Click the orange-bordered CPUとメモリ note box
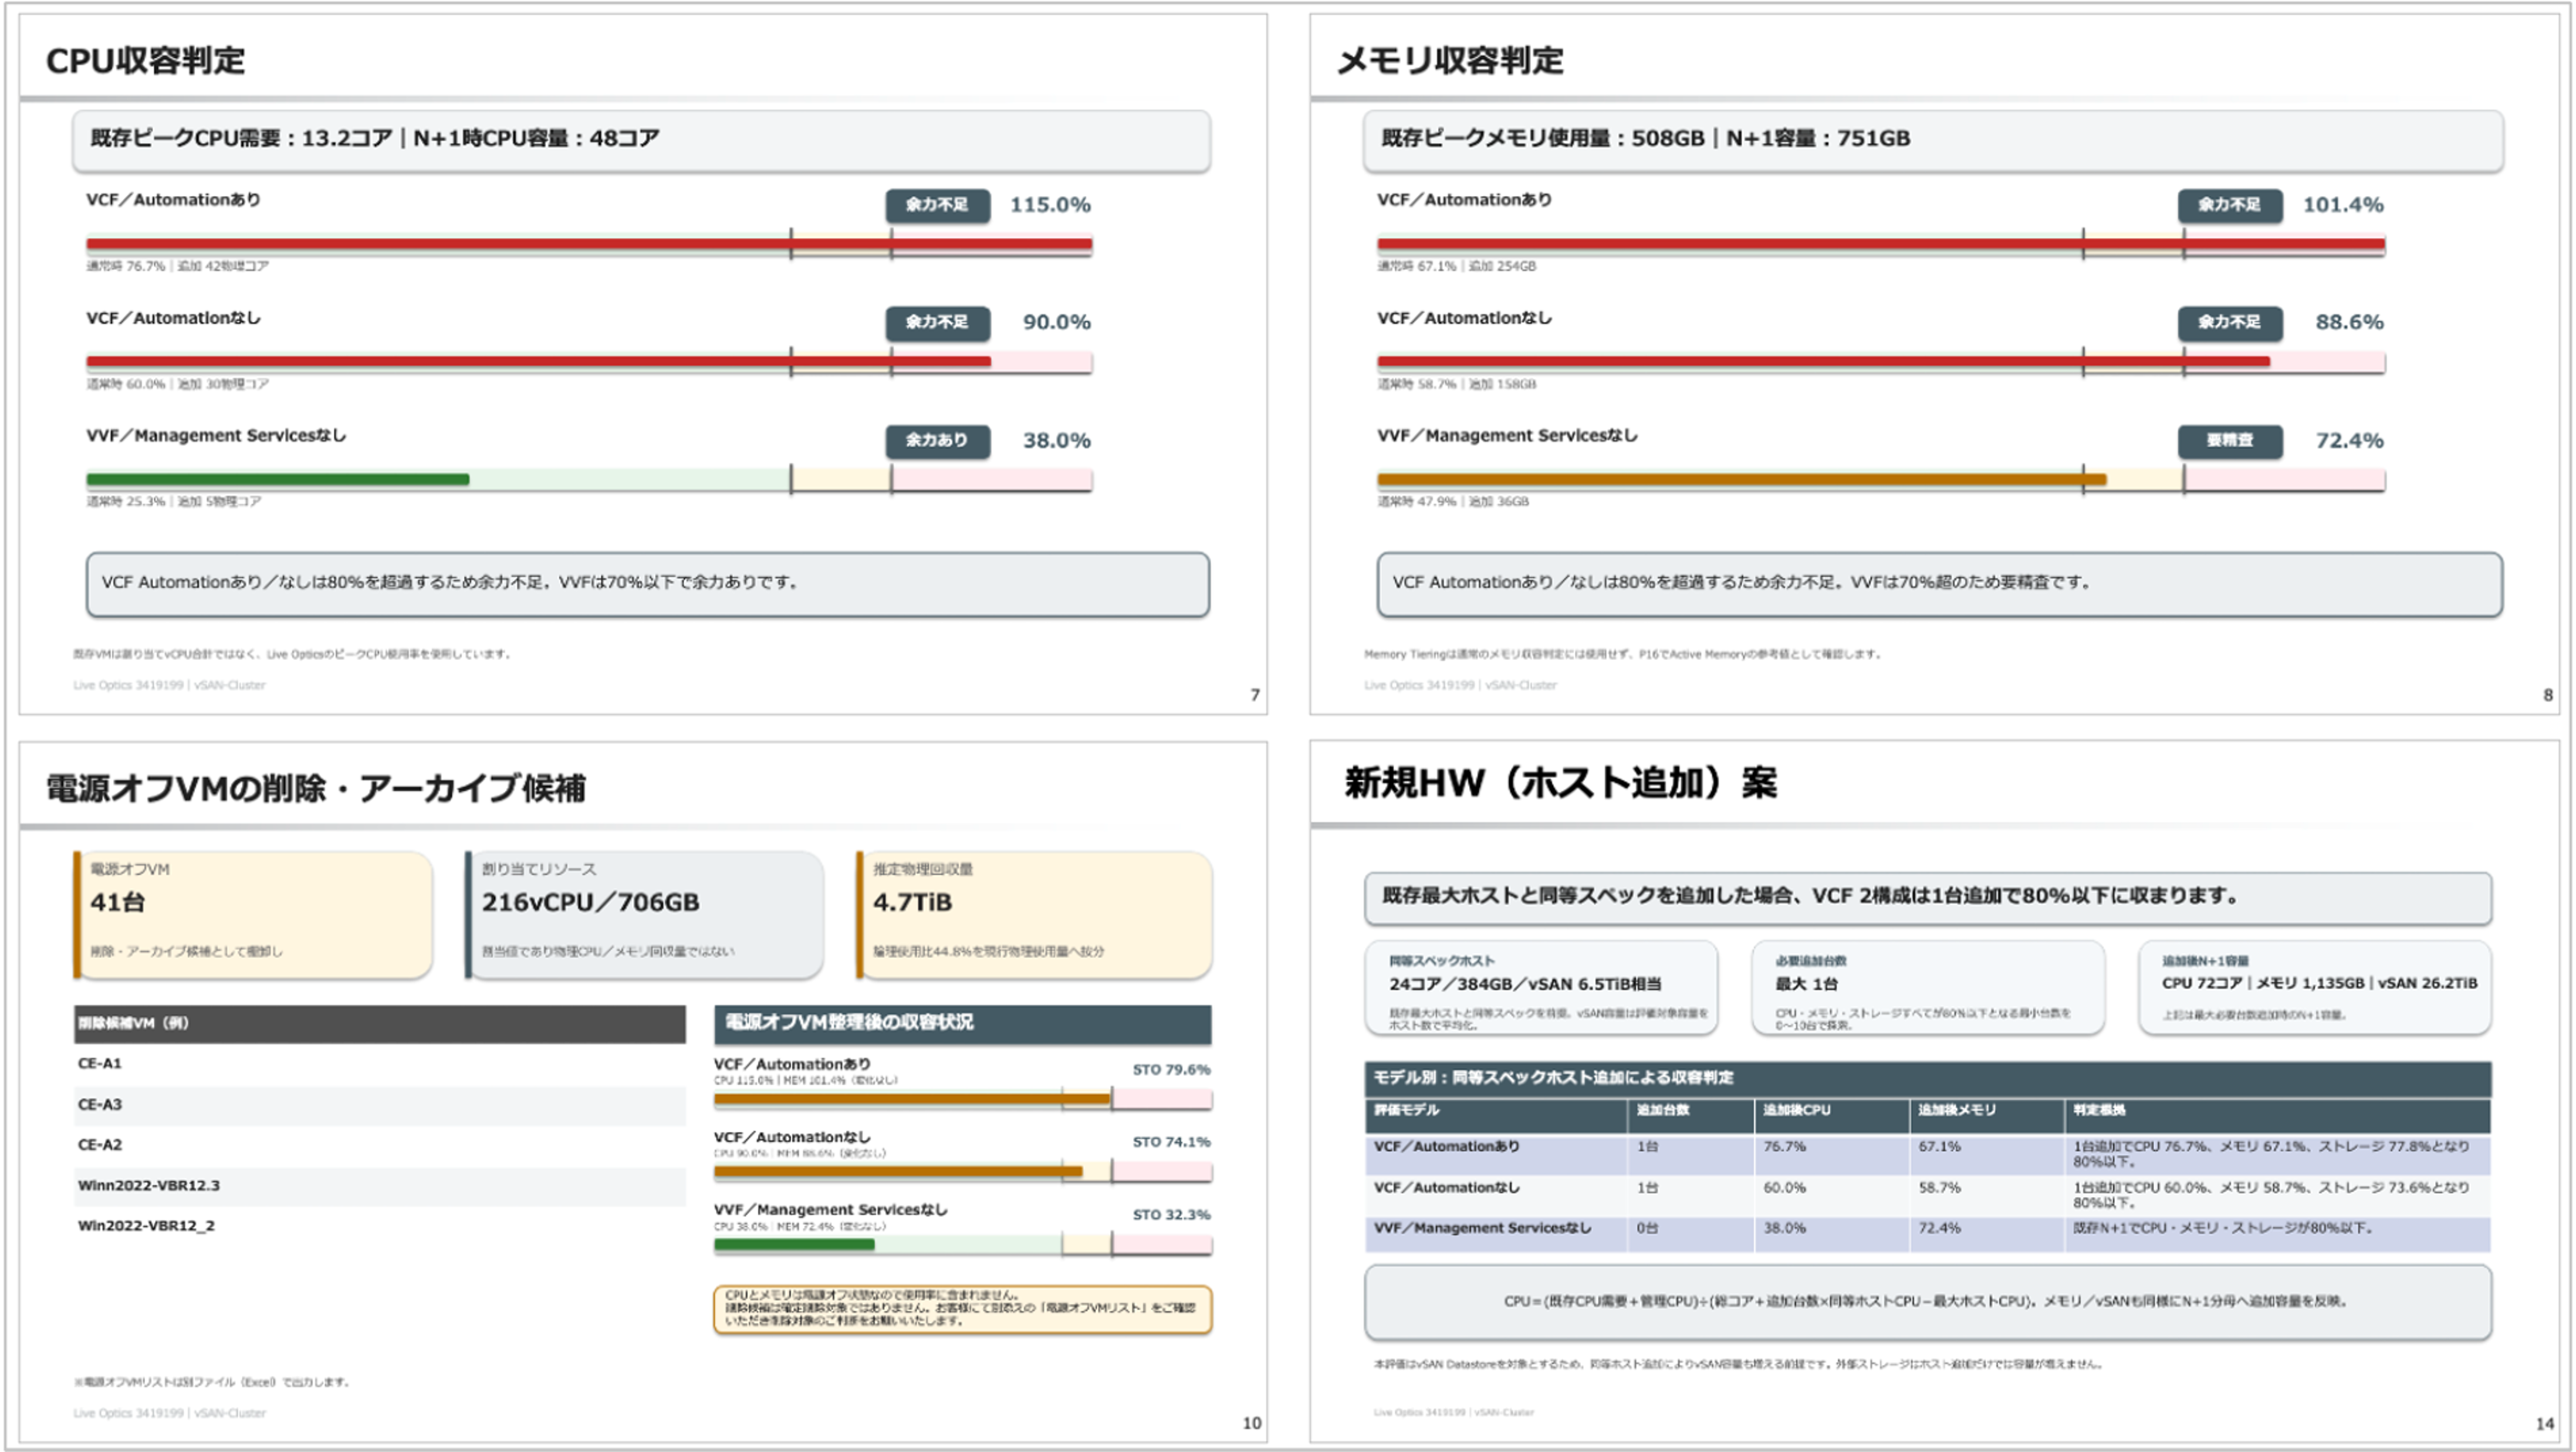Screen dimensions: 2576x1452 tap(962, 1309)
